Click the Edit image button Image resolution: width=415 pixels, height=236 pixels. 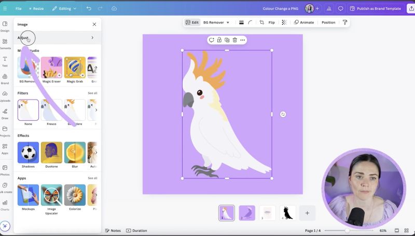[x=192, y=22]
